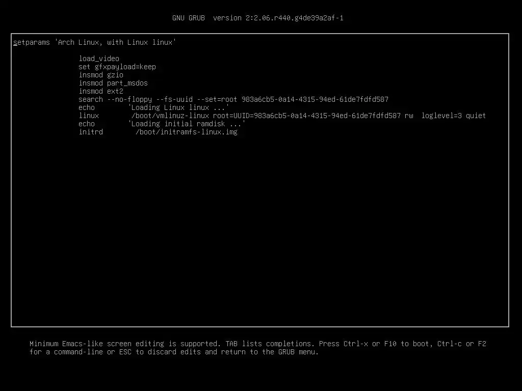The image size is (522, 391).
Task: Click the setparams 'Arch Linux' line
Action: pyautogui.click(x=94, y=43)
